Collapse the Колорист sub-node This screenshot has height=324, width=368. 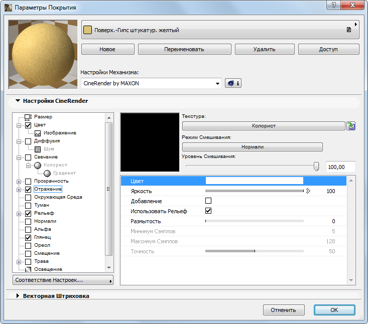tap(28, 166)
